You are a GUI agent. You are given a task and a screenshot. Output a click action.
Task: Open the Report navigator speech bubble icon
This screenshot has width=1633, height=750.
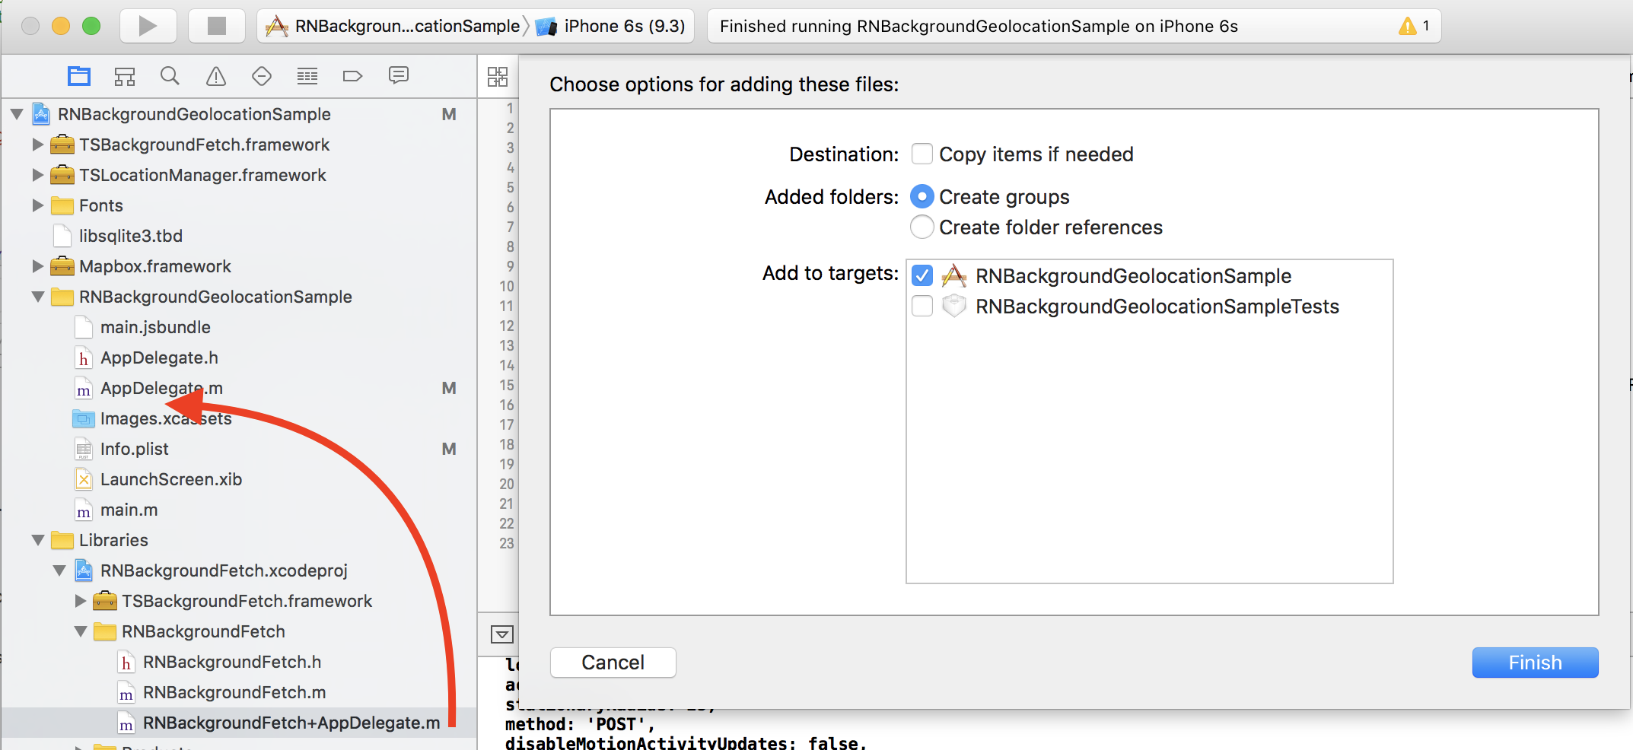tap(399, 75)
